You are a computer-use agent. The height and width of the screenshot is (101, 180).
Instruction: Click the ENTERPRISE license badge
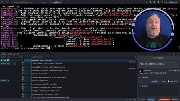click(x=165, y=99)
